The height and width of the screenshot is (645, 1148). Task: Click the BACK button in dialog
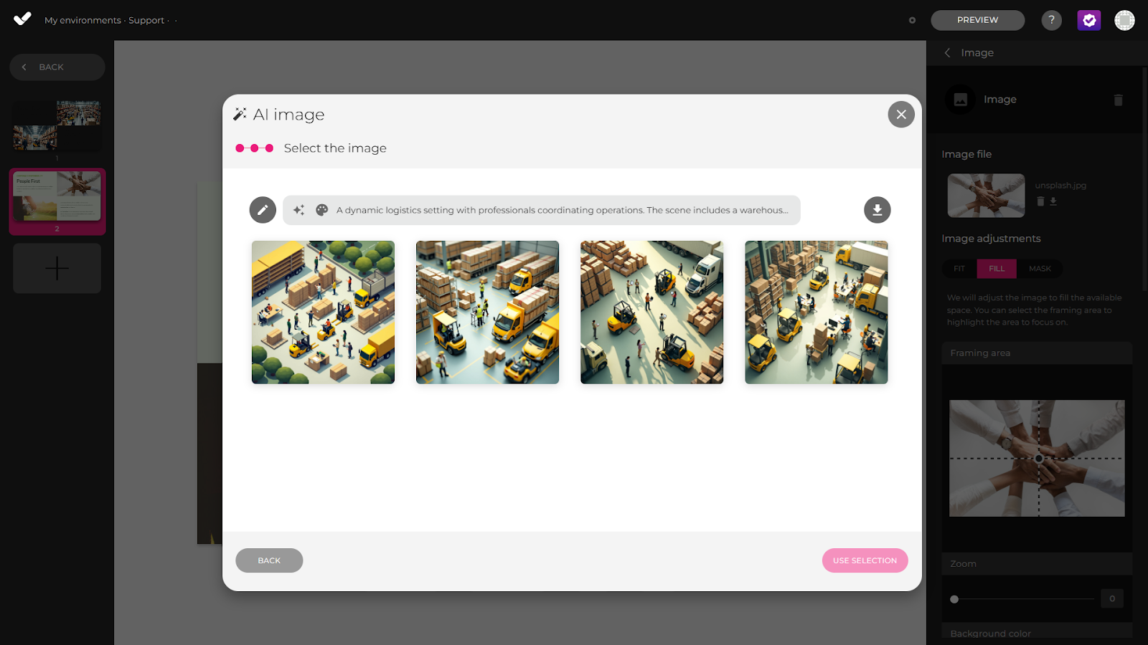(269, 560)
